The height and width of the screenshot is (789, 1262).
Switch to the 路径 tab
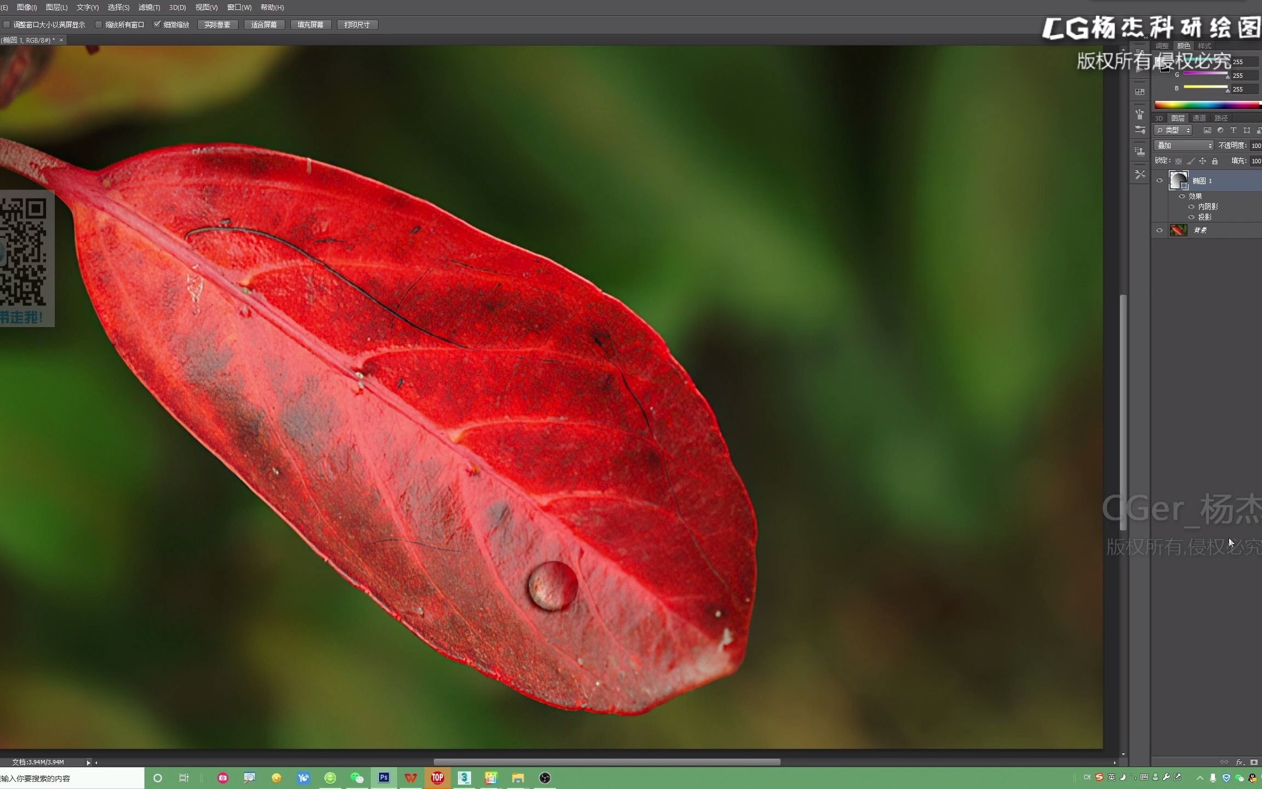[1221, 118]
